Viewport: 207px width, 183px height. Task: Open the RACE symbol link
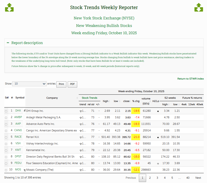point(18,137)
